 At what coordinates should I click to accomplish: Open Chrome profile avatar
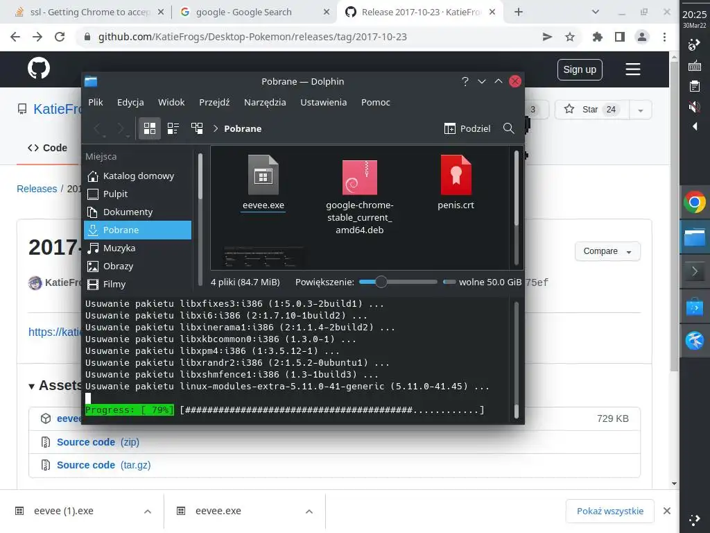click(x=641, y=37)
